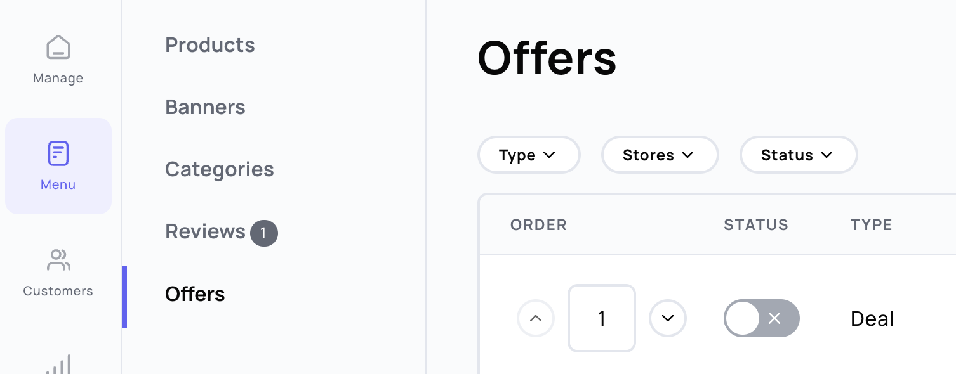Open the bar chart analytics icon
956x374 pixels.
point(58,364)
